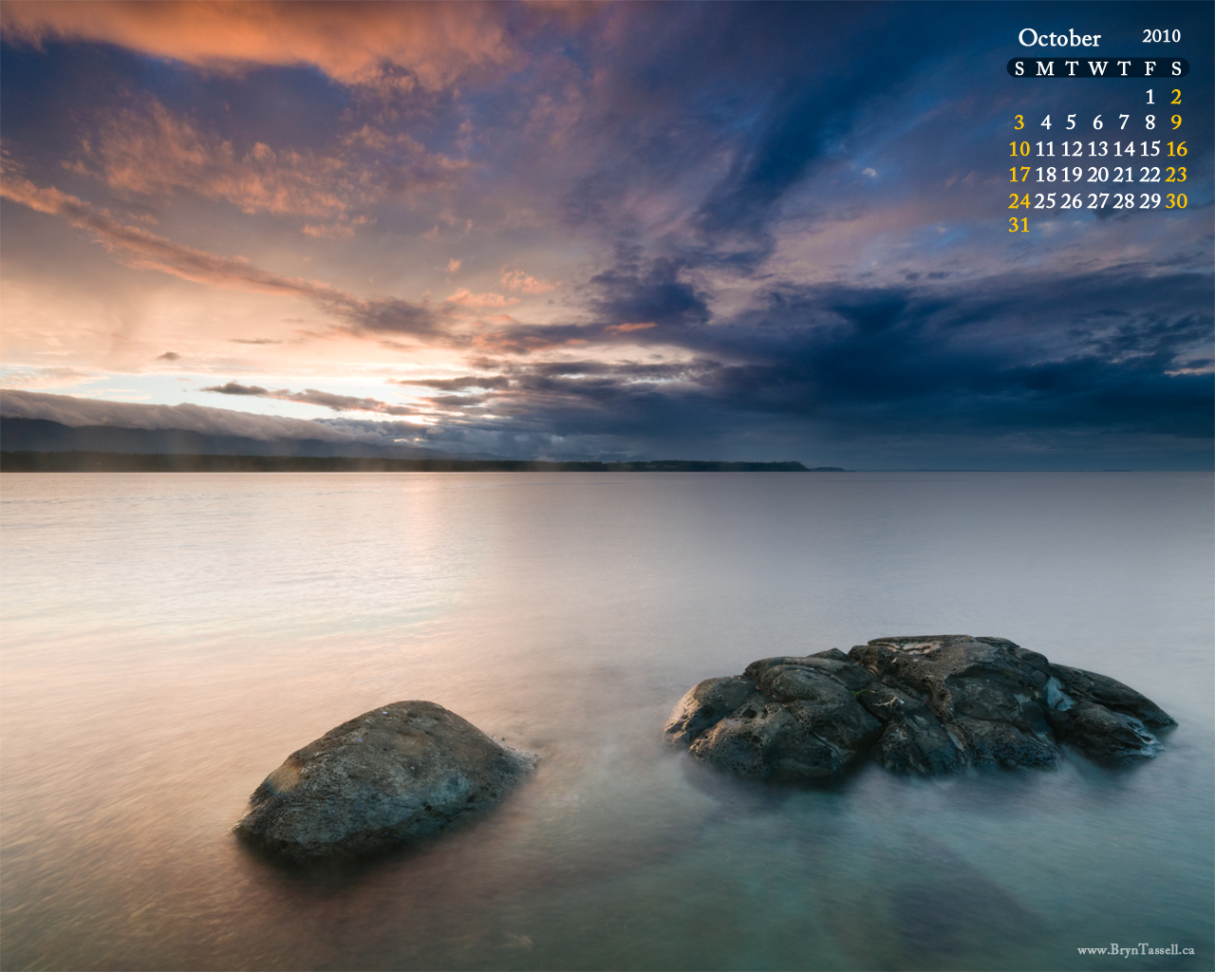
Task: Pick calendar date 5
Action: point(1071,122)
